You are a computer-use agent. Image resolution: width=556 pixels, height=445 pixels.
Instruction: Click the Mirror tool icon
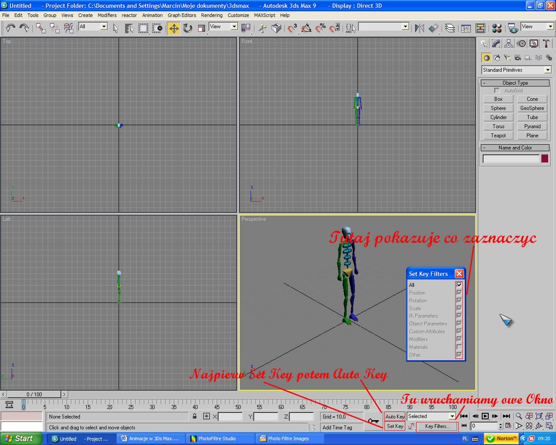click(x=419, y=28)
